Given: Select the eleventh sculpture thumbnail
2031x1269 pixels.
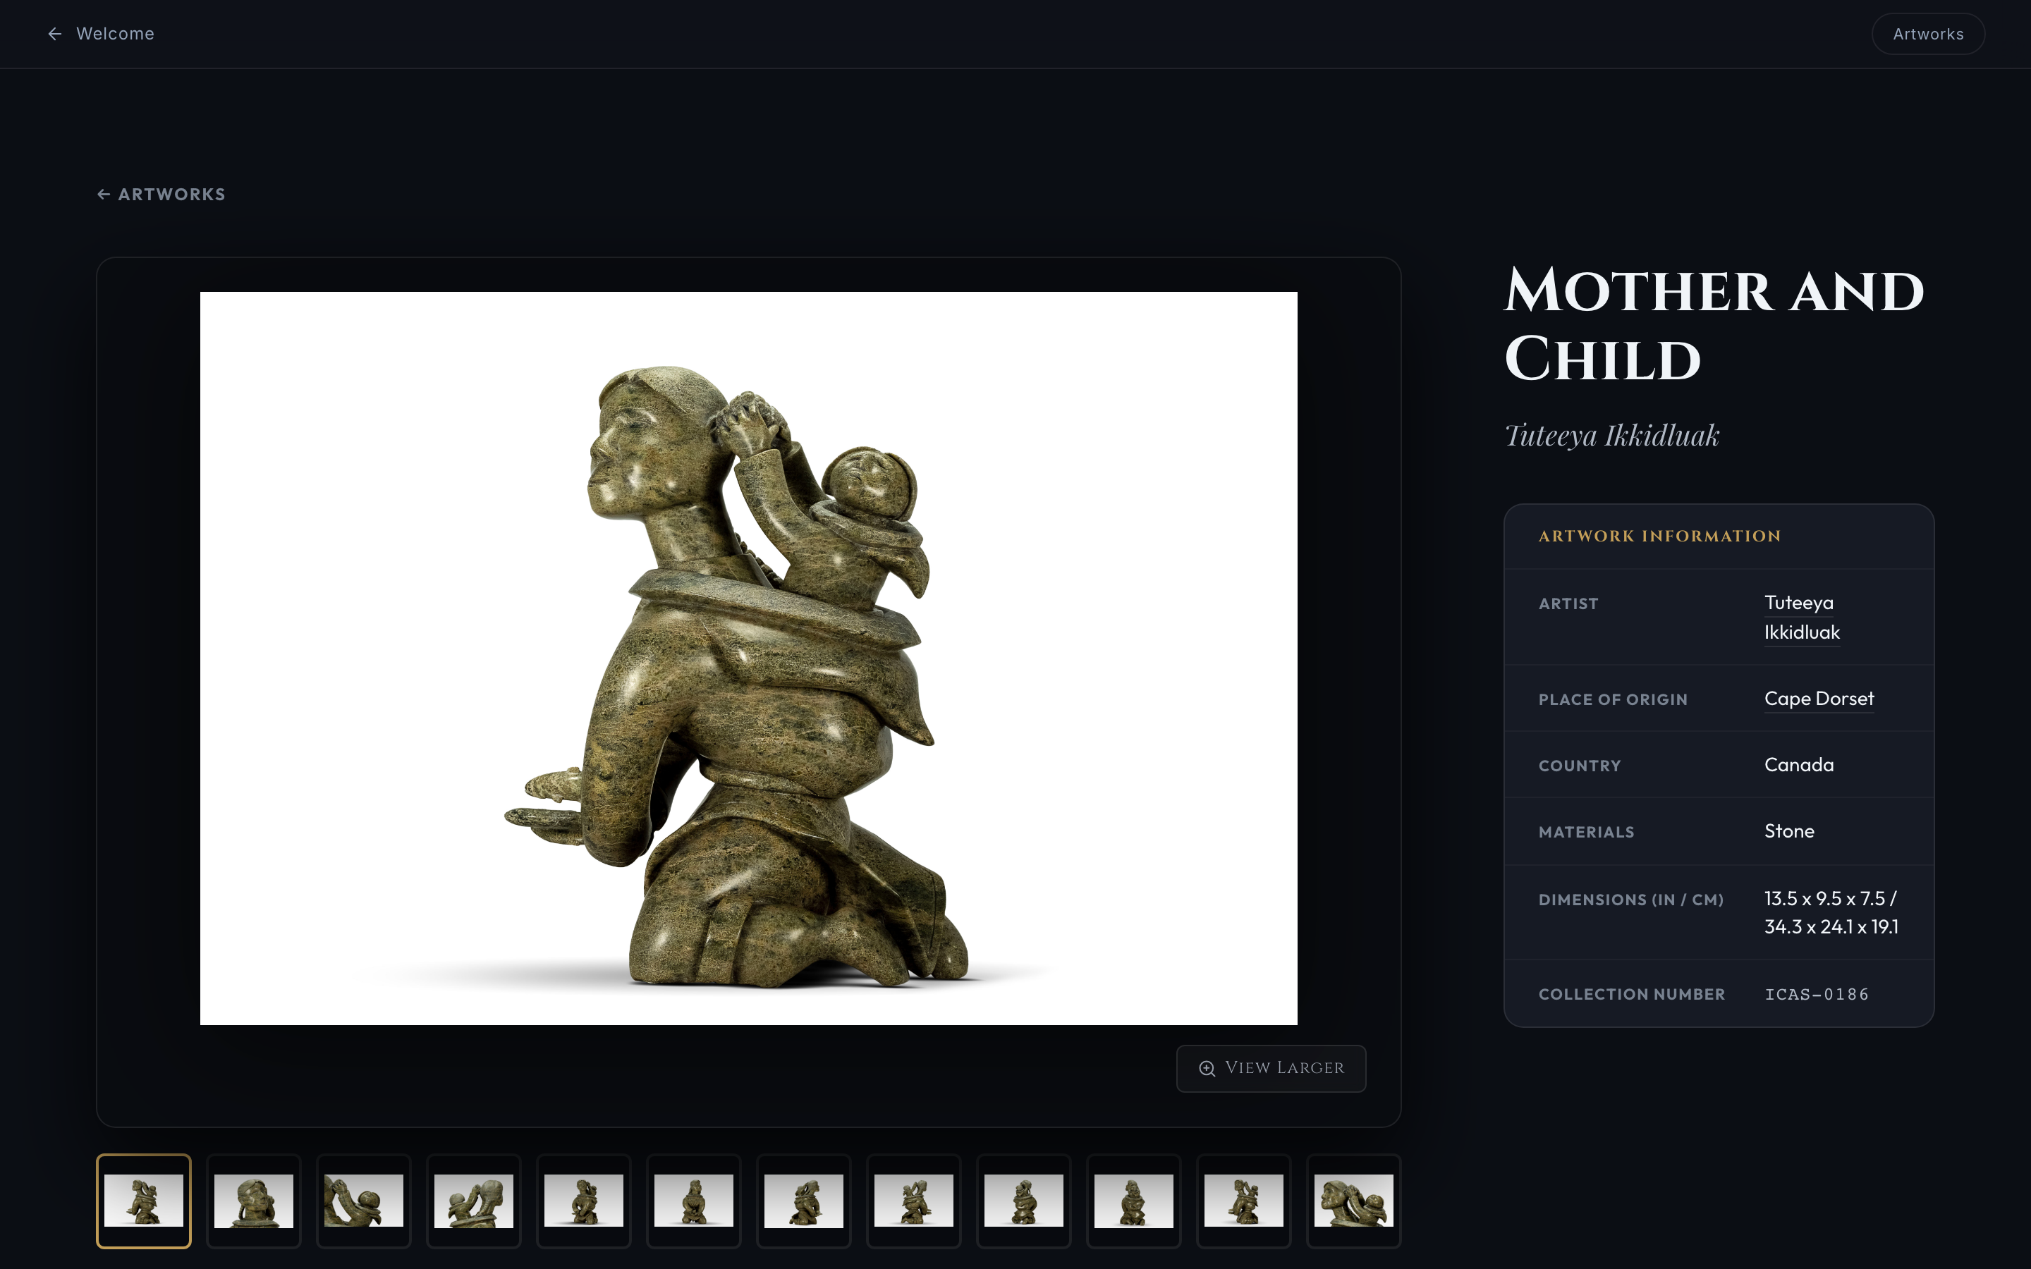Looking at the screenshot, I should tap(1243, 1201).
